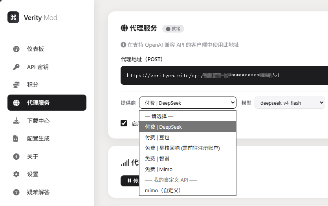Click the Verity Mod title text
This screenshot has height=206, width=328.
40,18
